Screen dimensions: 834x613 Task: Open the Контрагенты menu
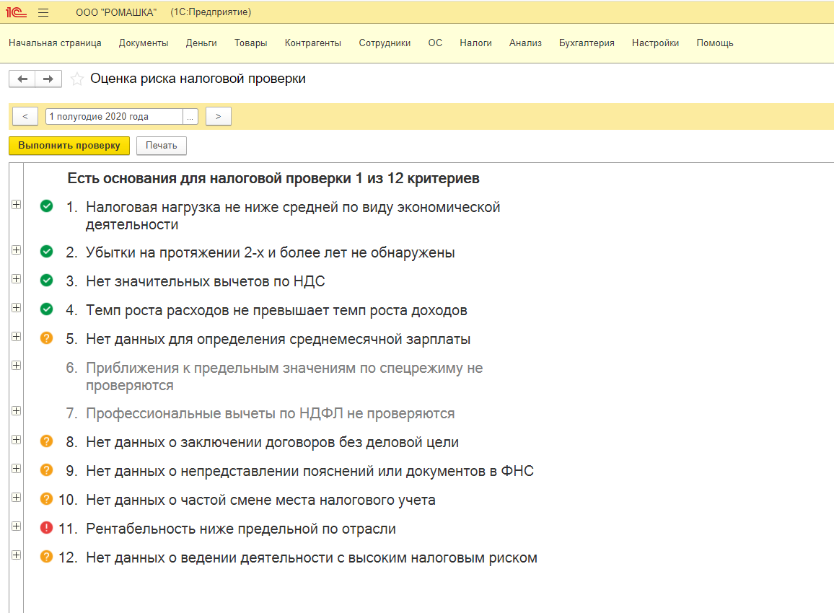pyautogui.click(x=313, y=43)
